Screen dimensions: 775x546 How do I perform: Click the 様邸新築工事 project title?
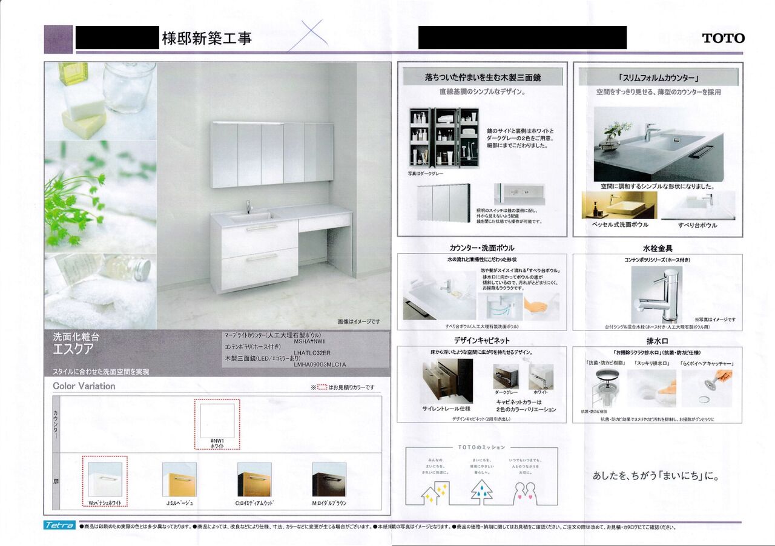coord(206,39)
